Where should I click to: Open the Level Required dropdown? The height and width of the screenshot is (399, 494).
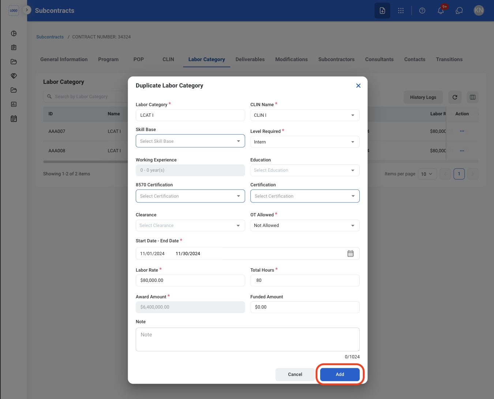point(305,142)
